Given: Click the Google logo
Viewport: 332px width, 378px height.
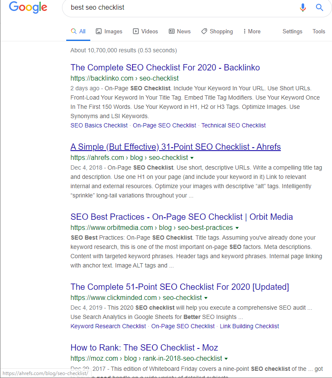Looking at the screenshot, I should tap(28, 7).
